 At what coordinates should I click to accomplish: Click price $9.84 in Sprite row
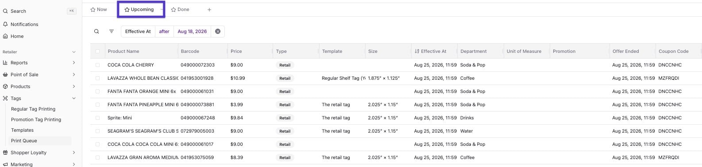pyautogui.click(x=237, y=118)
